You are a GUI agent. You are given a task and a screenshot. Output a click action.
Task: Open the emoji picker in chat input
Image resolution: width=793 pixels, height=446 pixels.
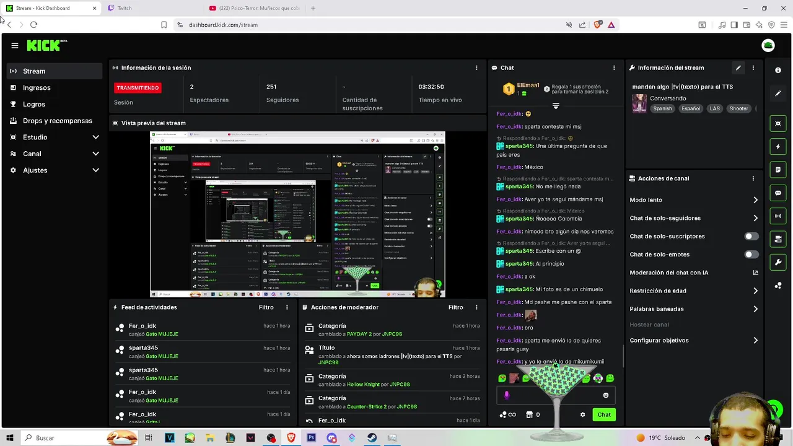(x=606, y=395)
